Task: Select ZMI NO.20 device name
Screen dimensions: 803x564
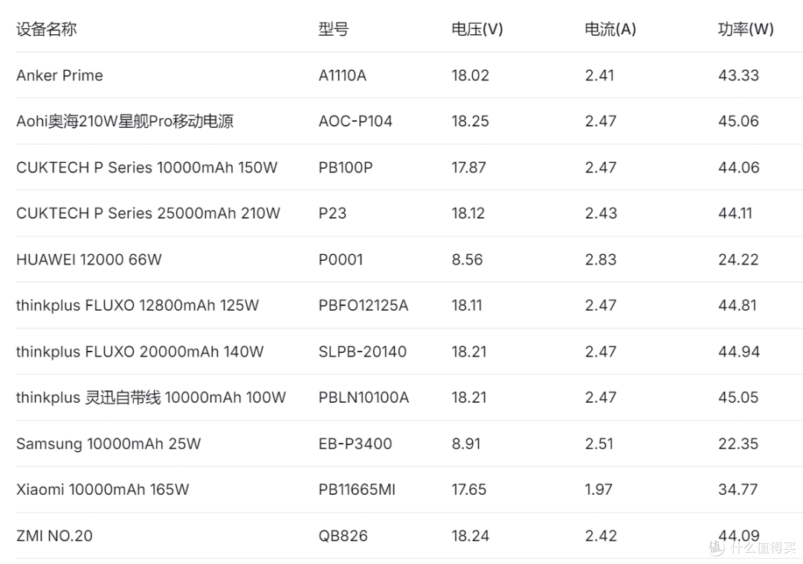Action: tap(55, 537)
